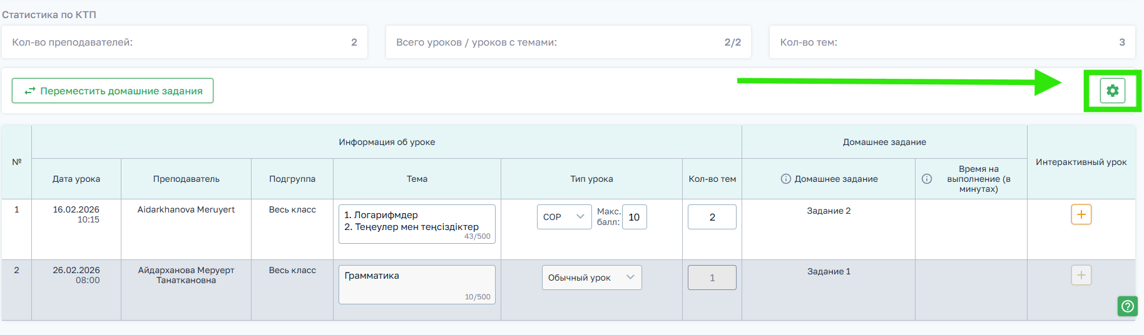Open the СОР lesson type dropdown
Screen dimensions: 1144x335
point(564,217)
